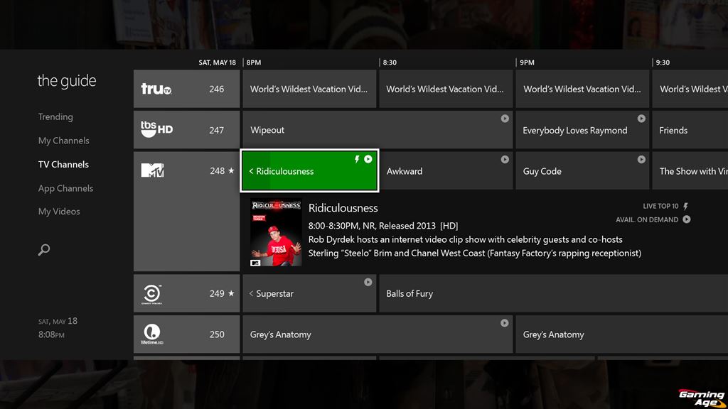Click channel number 250

point(217,334)
